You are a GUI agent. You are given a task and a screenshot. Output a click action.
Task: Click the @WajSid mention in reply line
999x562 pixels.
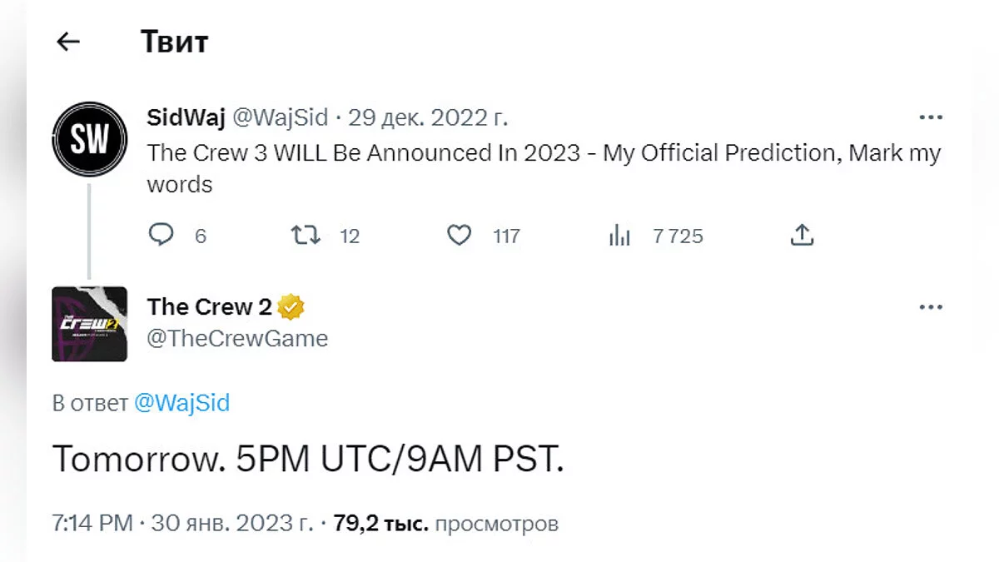click(x=181, y=403)
